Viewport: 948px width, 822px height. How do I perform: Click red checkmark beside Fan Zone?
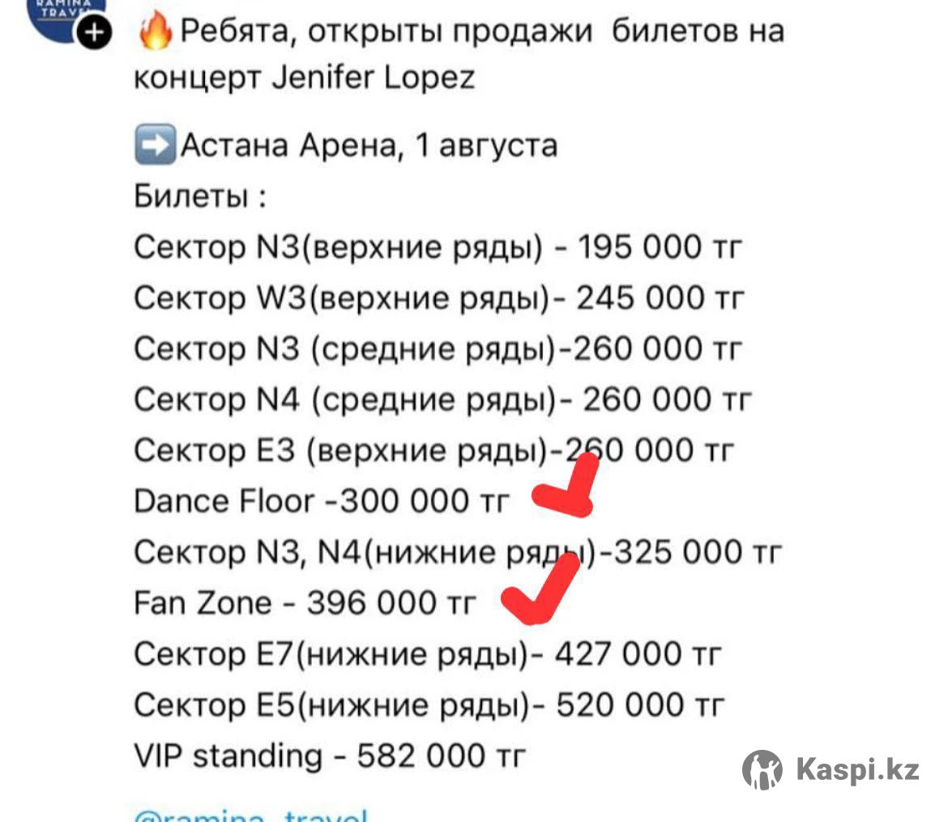[540, 588]
